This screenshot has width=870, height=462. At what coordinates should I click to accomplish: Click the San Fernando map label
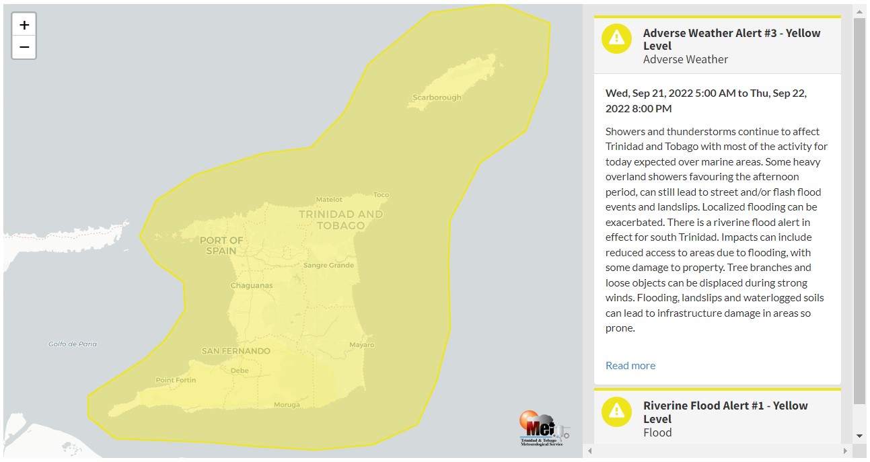pyautogui.click(x=236, y=351)
